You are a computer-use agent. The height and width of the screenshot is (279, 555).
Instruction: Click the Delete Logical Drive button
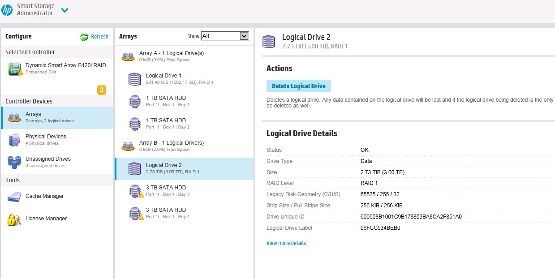(299, 86)
